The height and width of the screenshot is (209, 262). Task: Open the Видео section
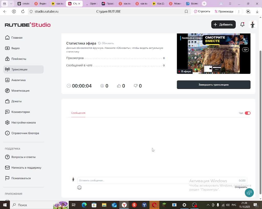12,48
